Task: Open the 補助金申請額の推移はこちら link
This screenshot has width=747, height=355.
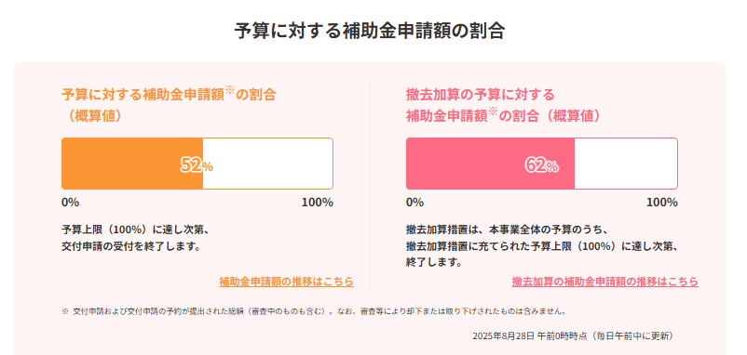Action: 286,282
